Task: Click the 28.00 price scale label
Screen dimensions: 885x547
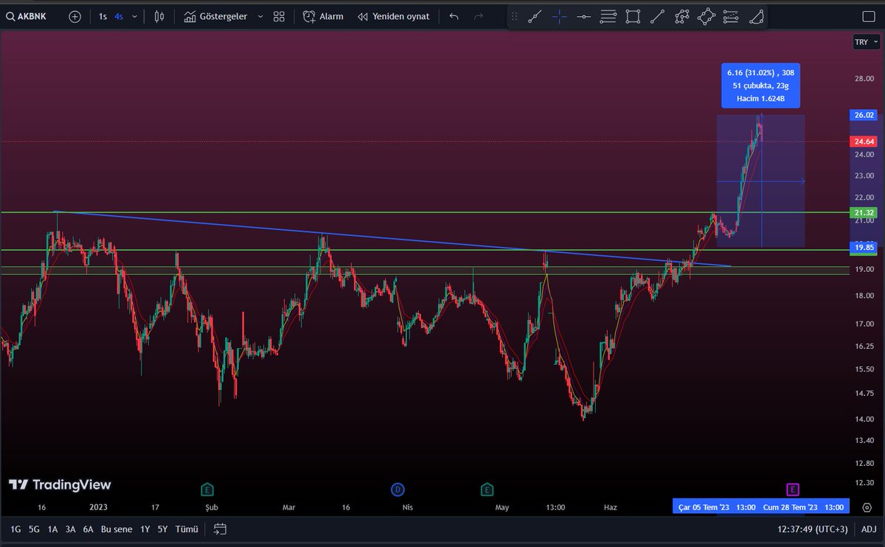Action: (864, 78)
